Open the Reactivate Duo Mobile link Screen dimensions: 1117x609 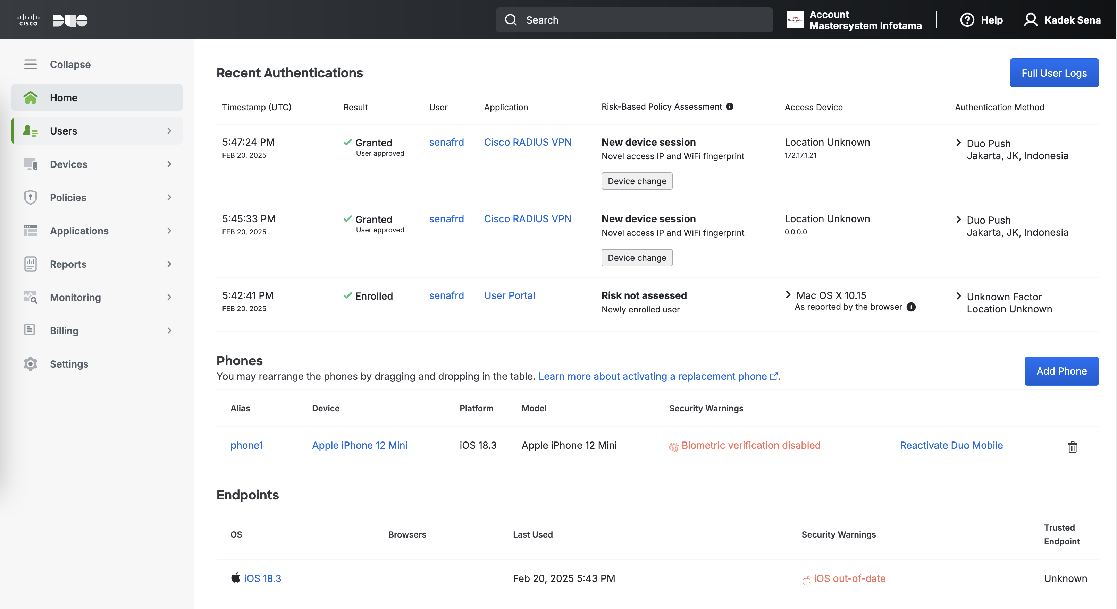click(x=951, y=445)
